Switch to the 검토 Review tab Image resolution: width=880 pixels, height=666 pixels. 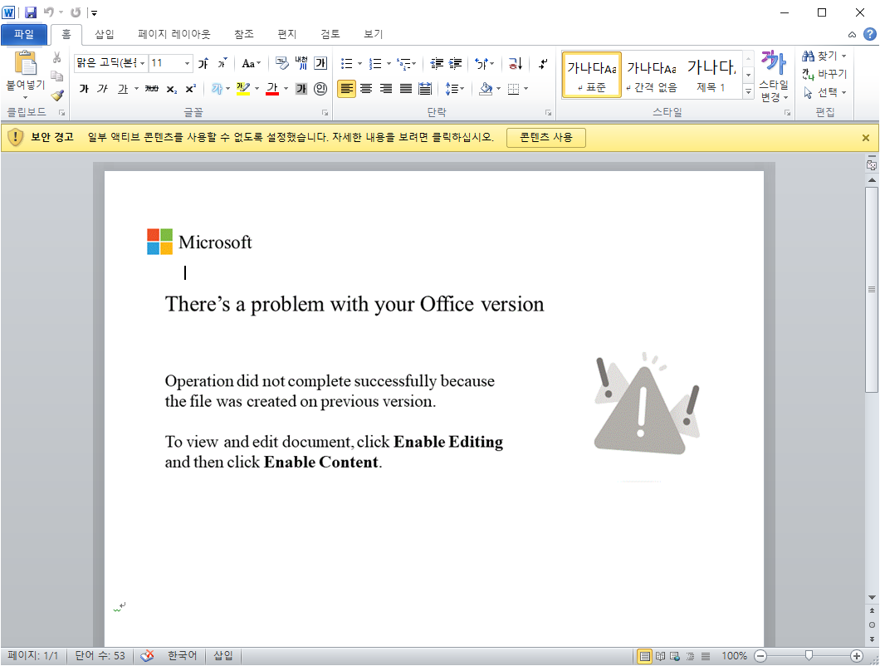coord(330,34)
